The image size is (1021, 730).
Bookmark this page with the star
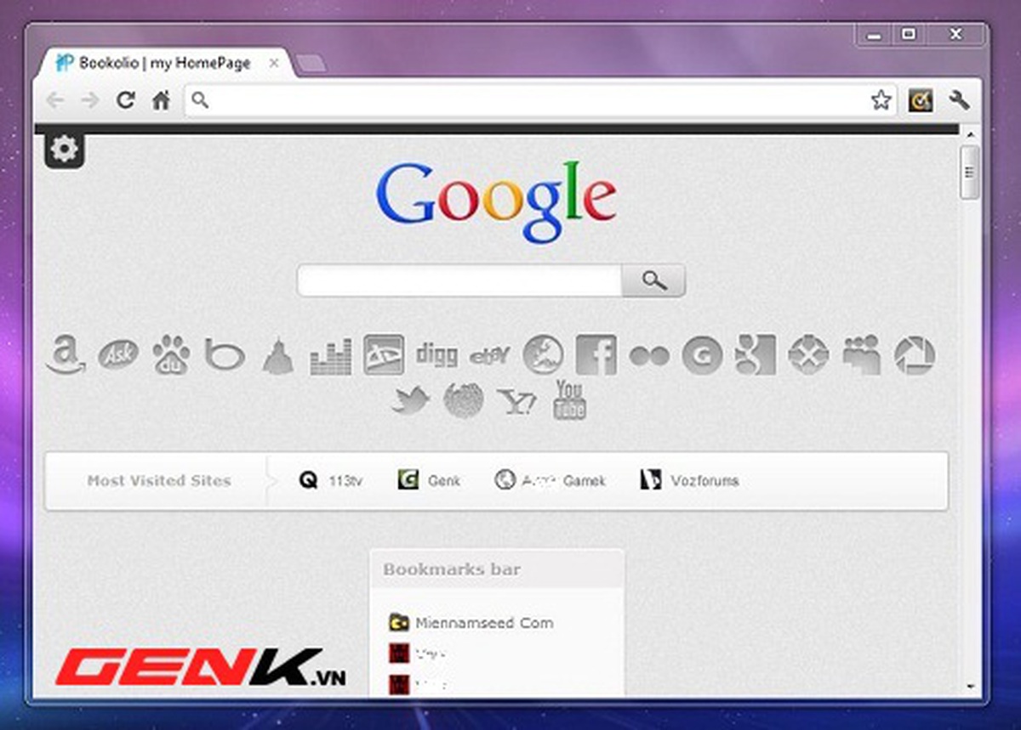pyautogui.click(x=881, y=100)
